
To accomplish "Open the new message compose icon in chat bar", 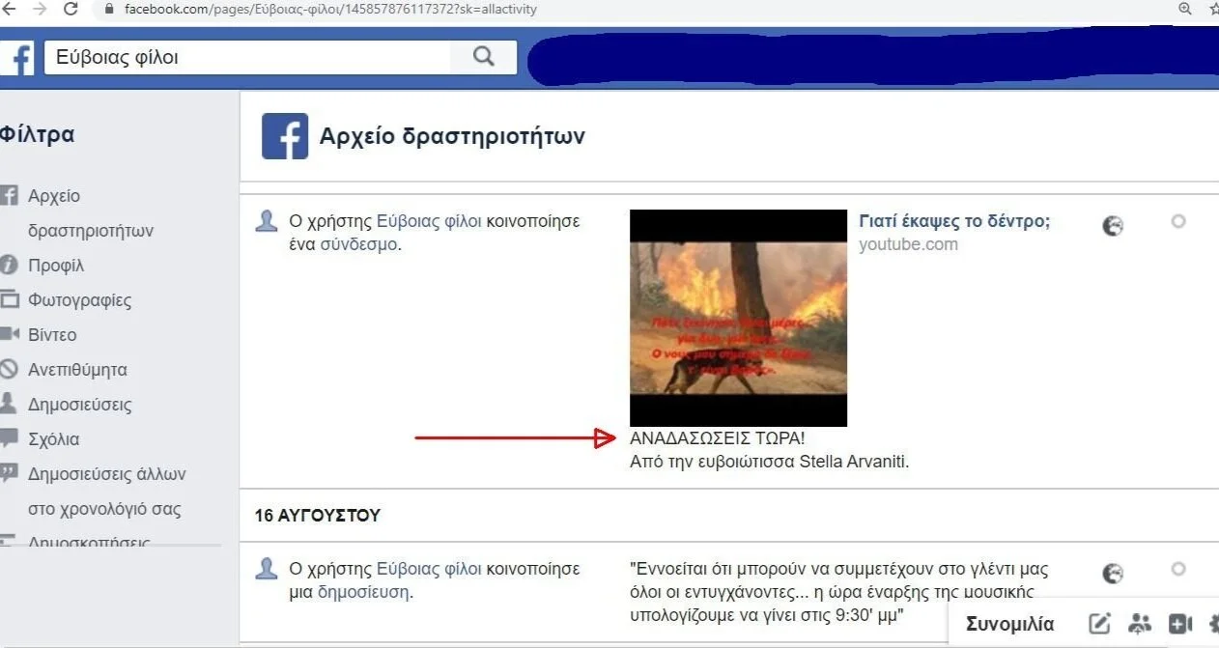I will 1100,624.
